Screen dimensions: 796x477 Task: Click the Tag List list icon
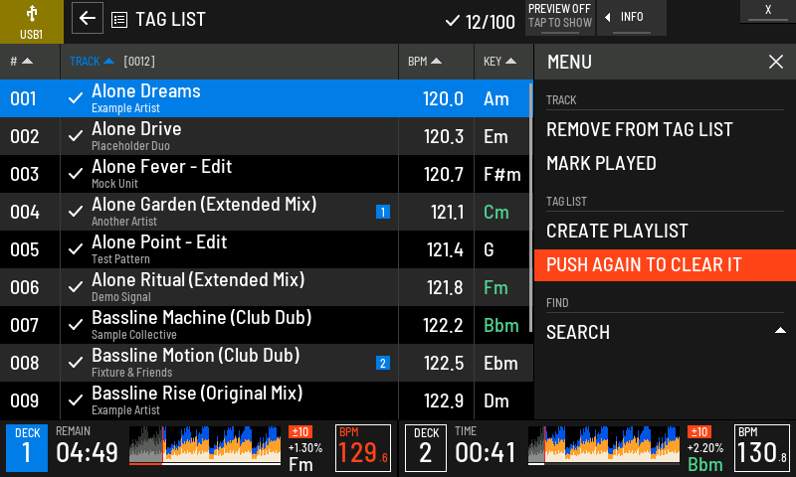(x=119, y=20)
